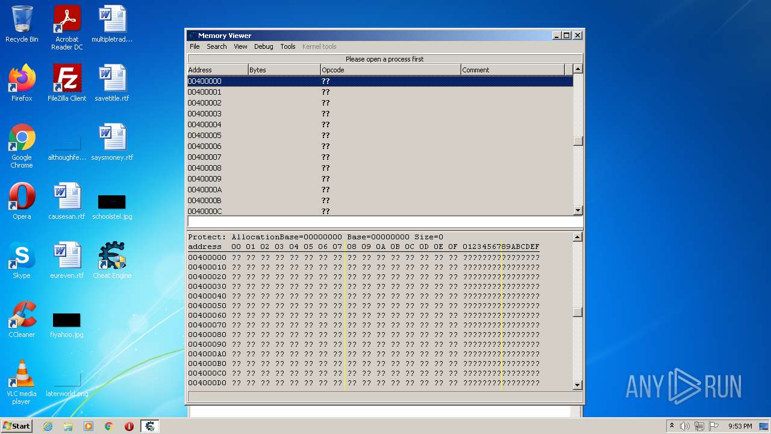Click the Comment column header
This screenshot has height=434, width=771.
point(513,70)
